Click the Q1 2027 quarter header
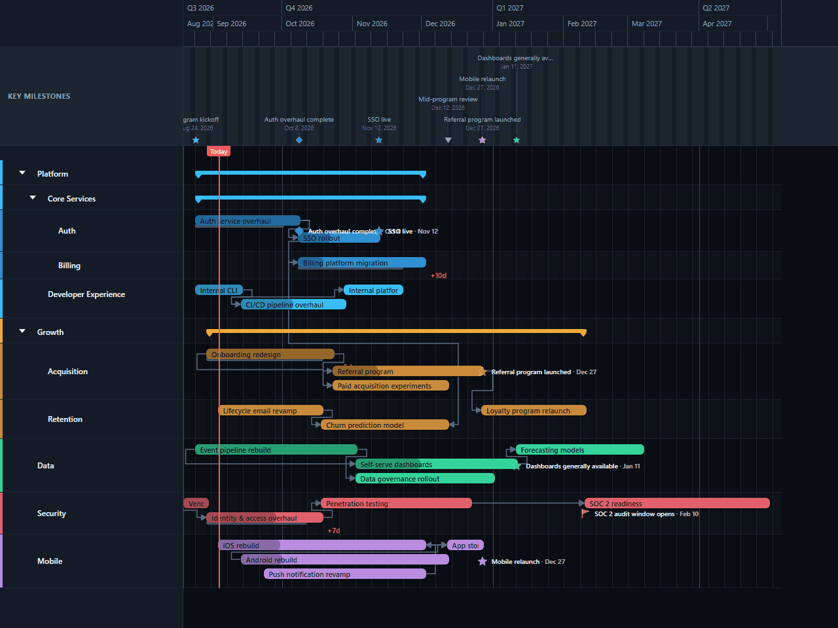Image resolution: width=838 pixels, height=628 pixels. pyautogui.click(x=510, y=8)
